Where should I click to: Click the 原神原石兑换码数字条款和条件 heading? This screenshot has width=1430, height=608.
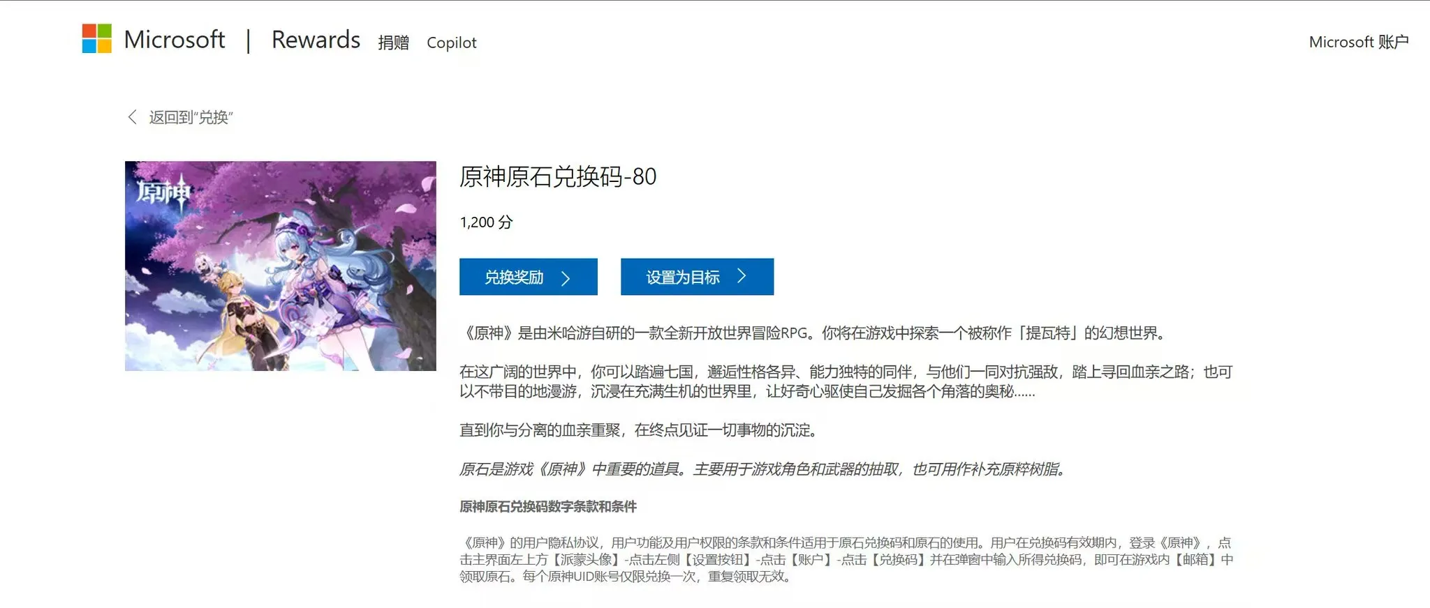tap(547, 506)
